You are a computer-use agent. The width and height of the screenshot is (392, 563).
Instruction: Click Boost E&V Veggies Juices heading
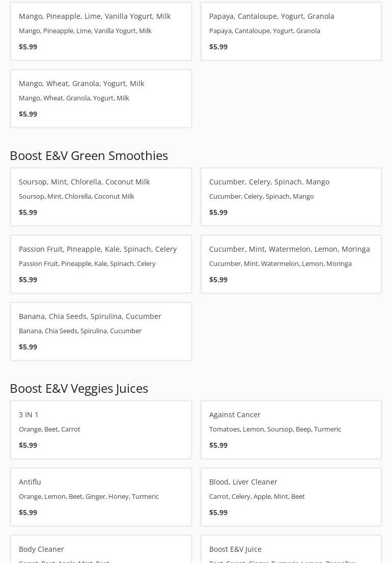tap(79, 388)
